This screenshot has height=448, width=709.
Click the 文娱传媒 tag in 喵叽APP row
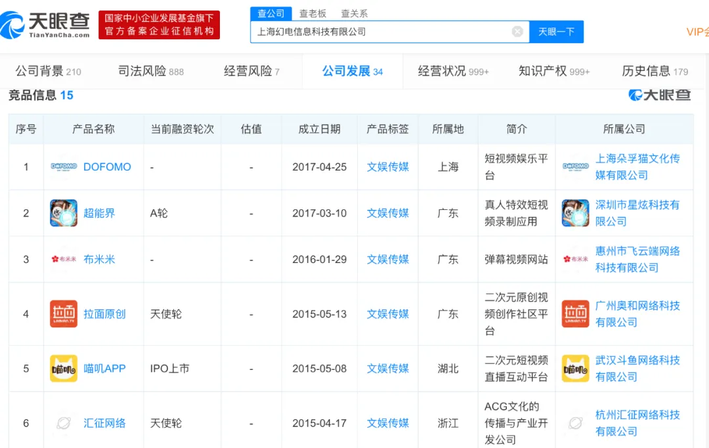pyautogui.click(x=387, y=369)
